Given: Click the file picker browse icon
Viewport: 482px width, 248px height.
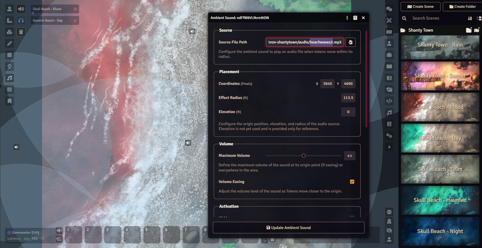Looking at the screenshot, I should click(350, 42).
